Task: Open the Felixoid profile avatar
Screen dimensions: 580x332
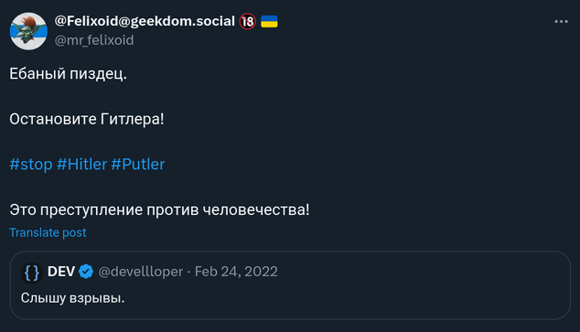Action: pos(28,31)
